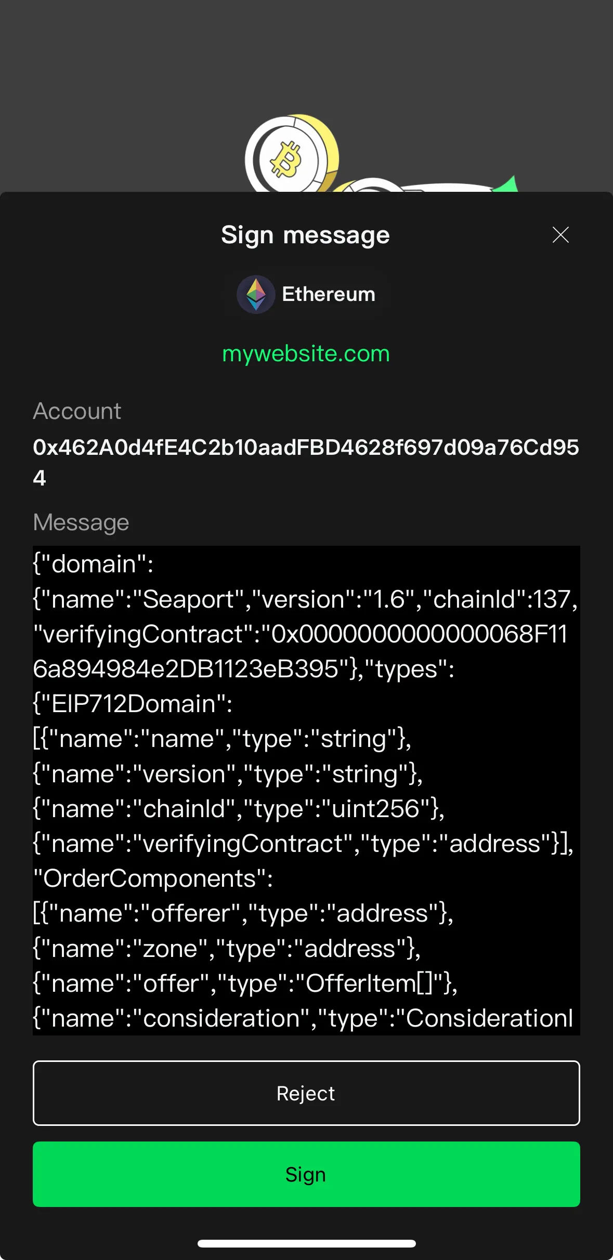The height and width of the screenshot is (1260, 613).
Task: Tap the Ethereum network badge pill
Action: point(307,294)
